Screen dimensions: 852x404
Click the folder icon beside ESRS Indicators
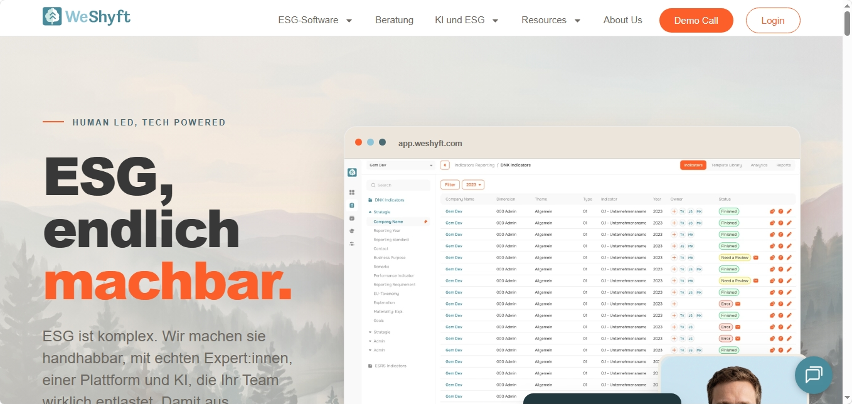pyautogui.click(x=370, y=366)
